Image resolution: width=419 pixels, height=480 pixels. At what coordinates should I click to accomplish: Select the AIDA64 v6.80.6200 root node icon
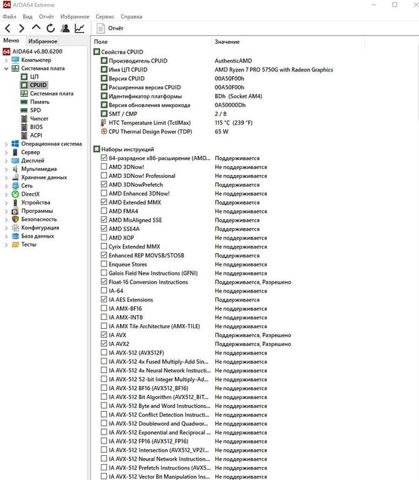(x=6, y=52)
